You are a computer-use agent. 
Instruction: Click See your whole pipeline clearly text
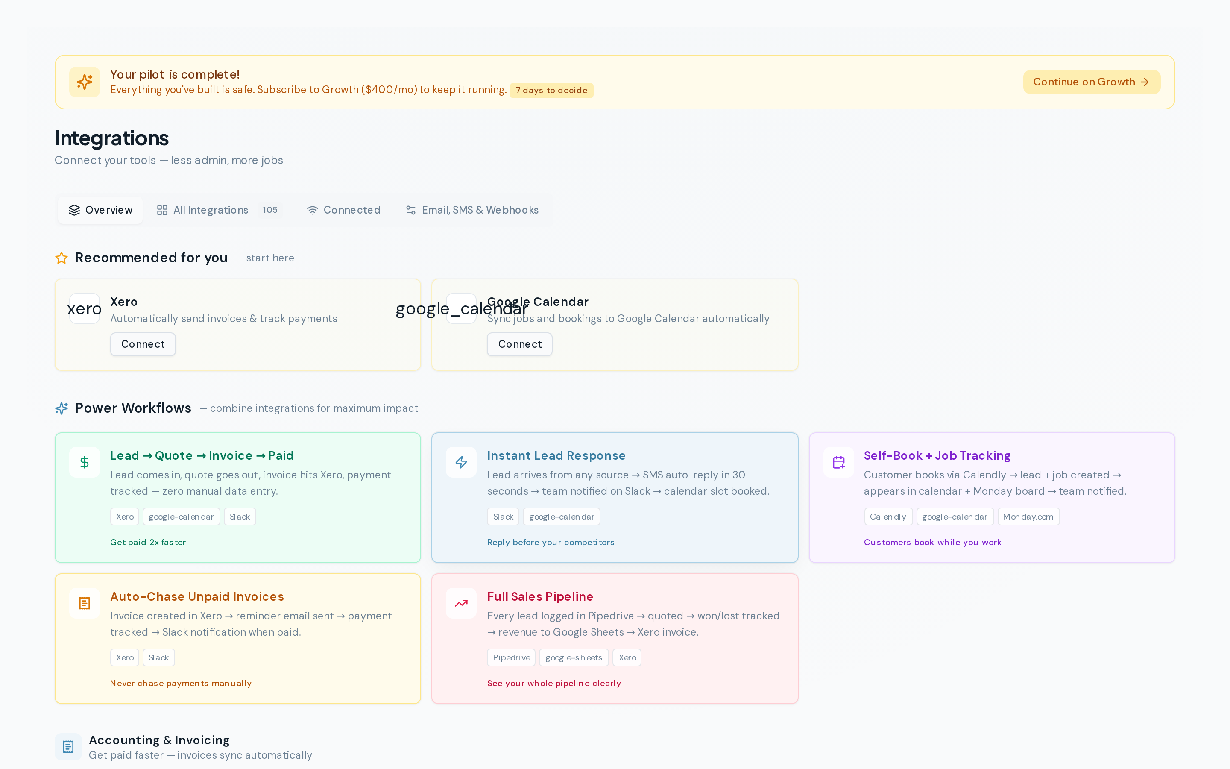[x=554, y=683]
